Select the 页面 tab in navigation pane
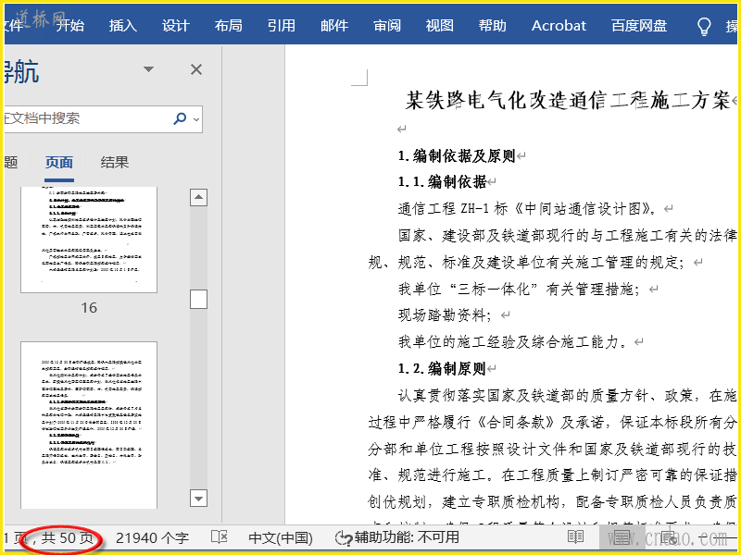 click(59, 163)
